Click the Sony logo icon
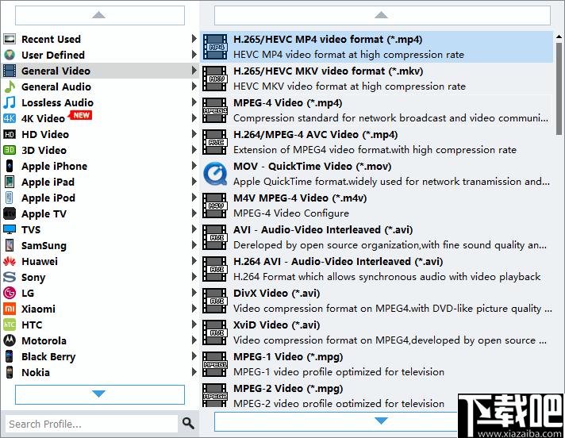Image resolution: width=565 pixels, height=438 pixels. coord(10,277)
